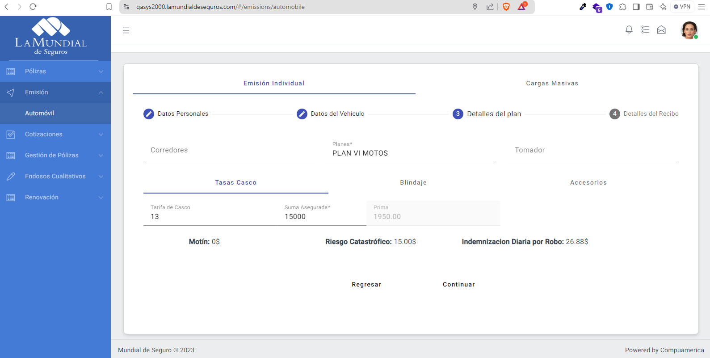This screenshot has height=358, width=710.
Task: Click the user profile avatar
Action: point(689,30)
